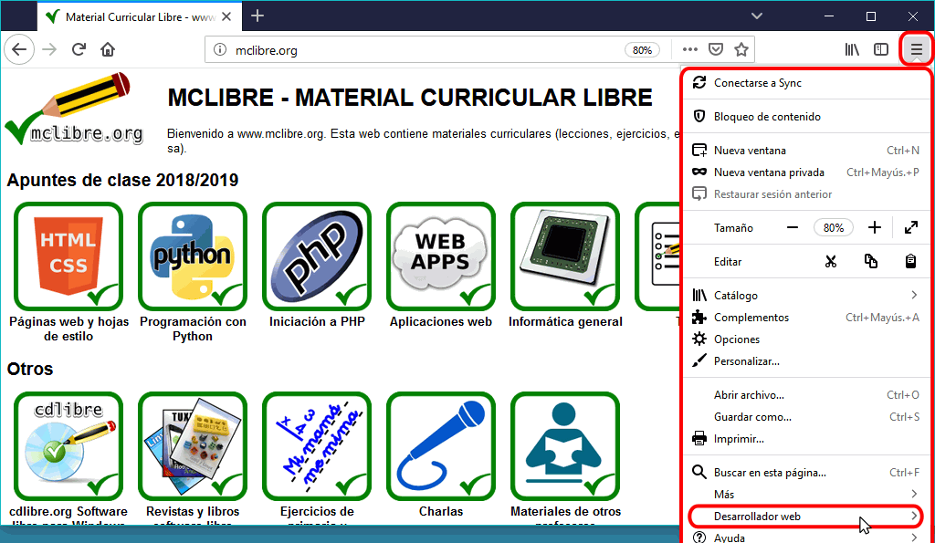Reload the current page

(79, 49)
